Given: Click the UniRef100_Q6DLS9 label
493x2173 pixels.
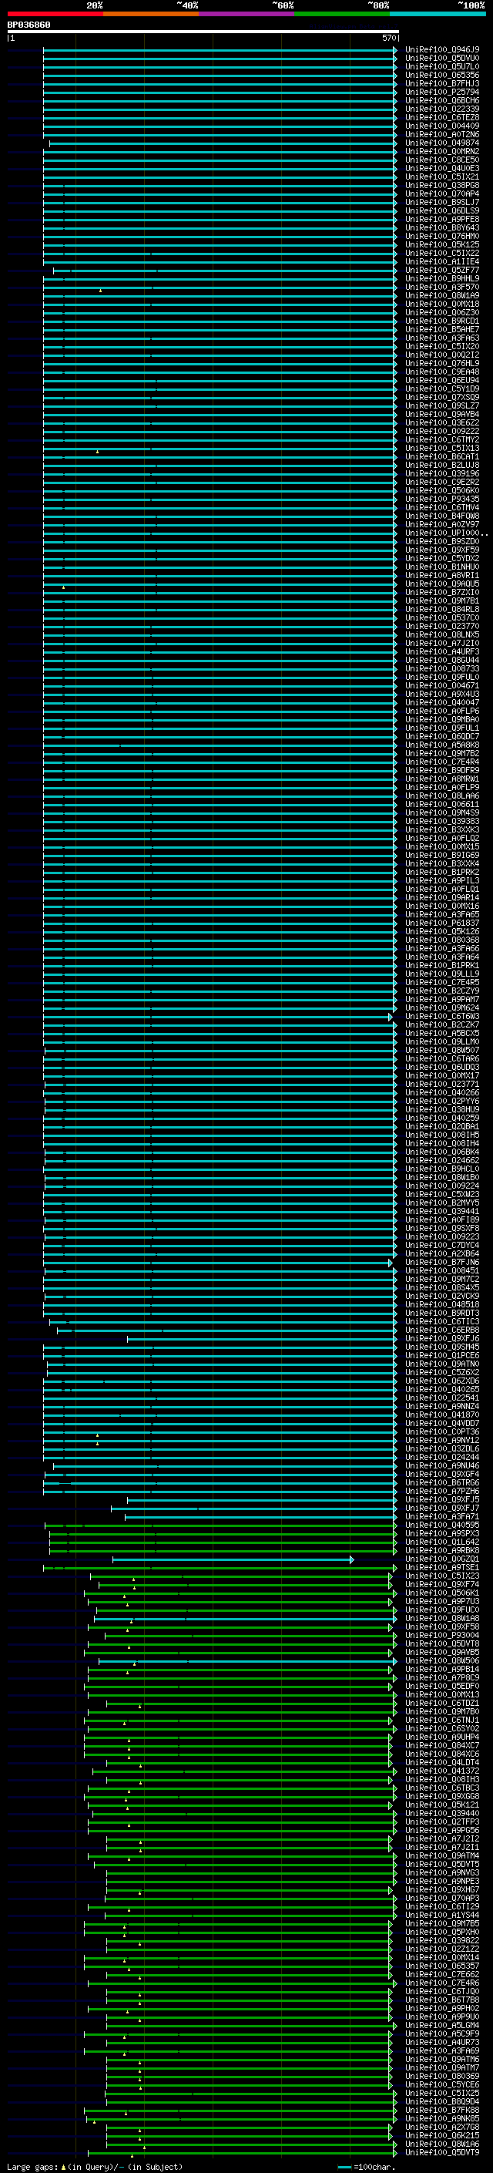Looking at the screenshot, I should (442, 211).
